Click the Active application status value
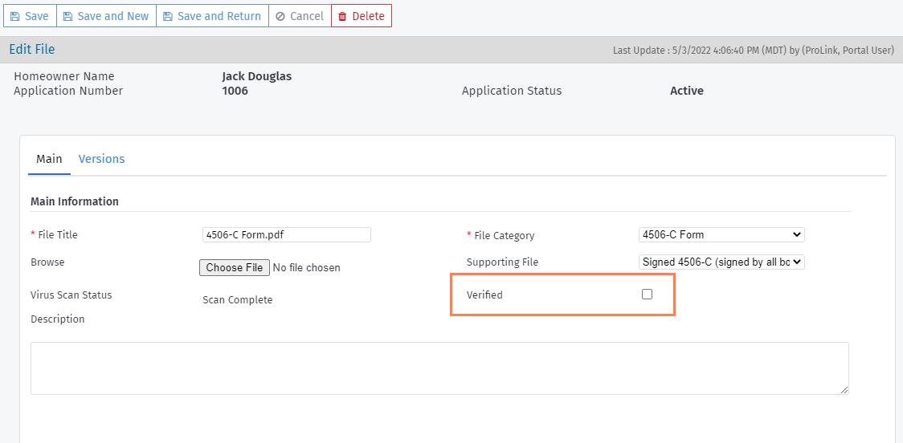This screenshot has width=903, height=443. [686, 91]
